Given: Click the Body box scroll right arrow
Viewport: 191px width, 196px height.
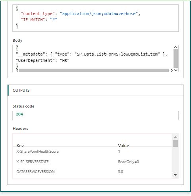Looking at the screenshot, I should (172, 70).
